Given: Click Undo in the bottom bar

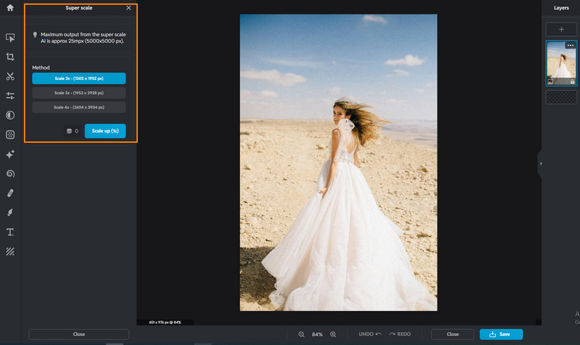Looking at the screenshot, I should point(370,334).
